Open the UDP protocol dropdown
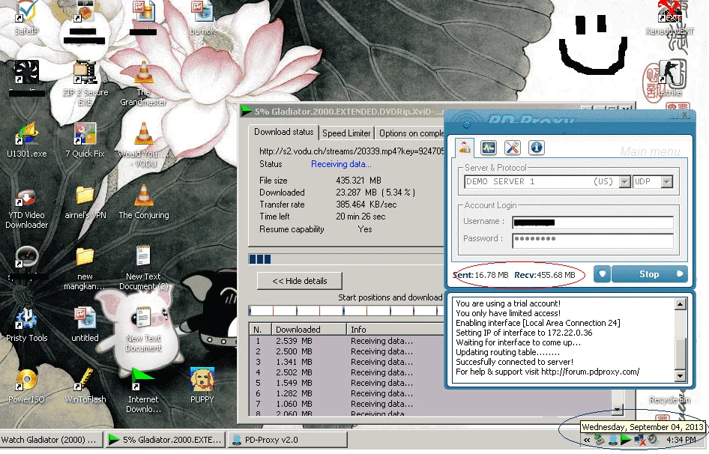 point(666,182)
